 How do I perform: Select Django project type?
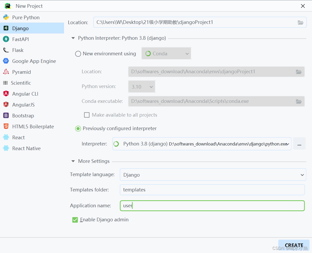point(32,28)
